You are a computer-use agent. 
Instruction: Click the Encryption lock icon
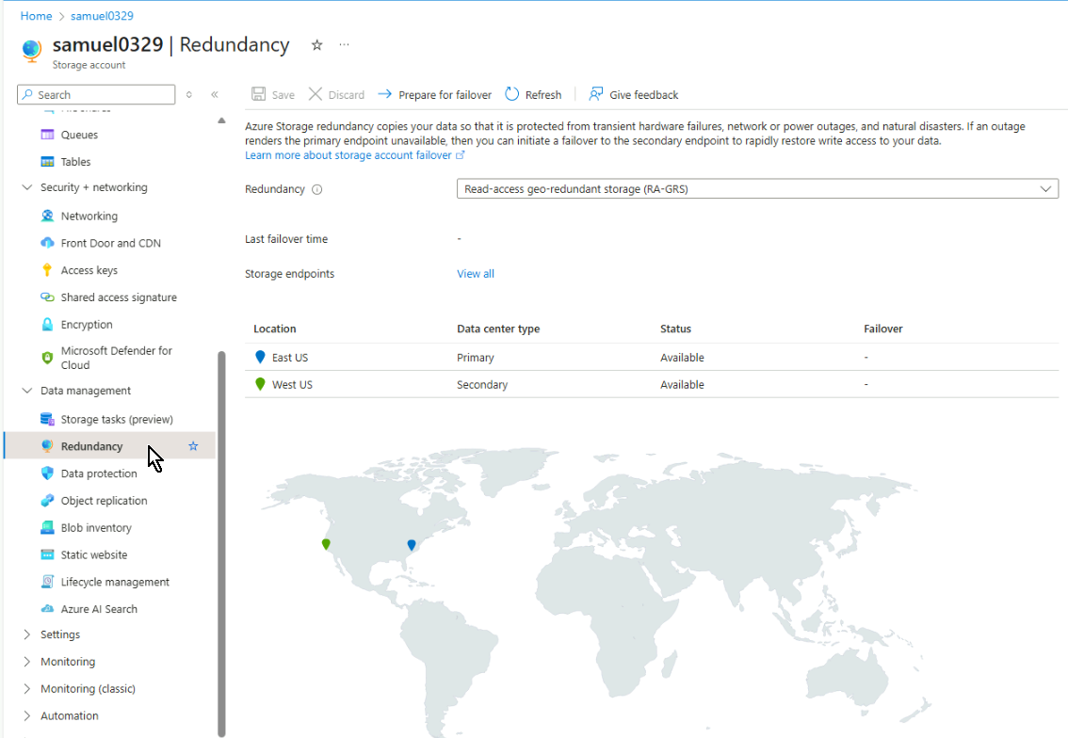[47, 325]
